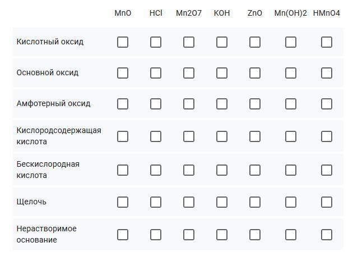Viewport: 353px width, 265px height.
Task: Check Mn(OH)2 for Основной оксид row
Action: click(x=291, y=73)
